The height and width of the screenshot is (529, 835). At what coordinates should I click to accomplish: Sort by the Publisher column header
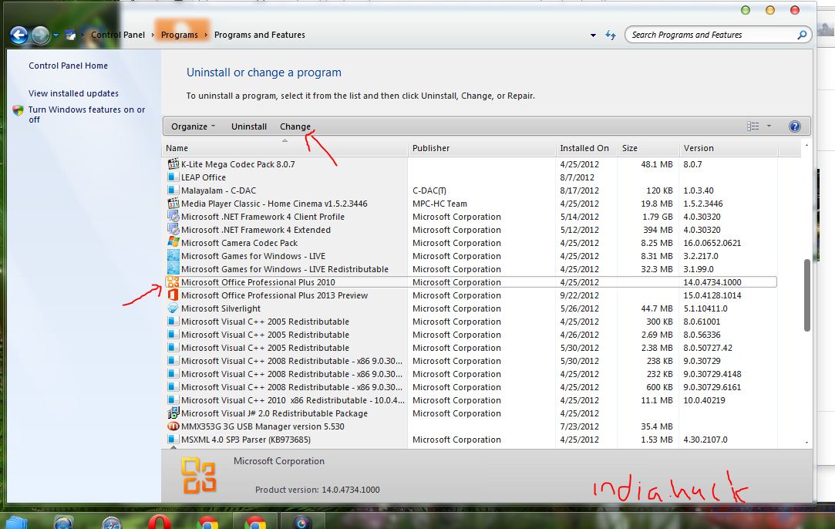tap(482, 148)
